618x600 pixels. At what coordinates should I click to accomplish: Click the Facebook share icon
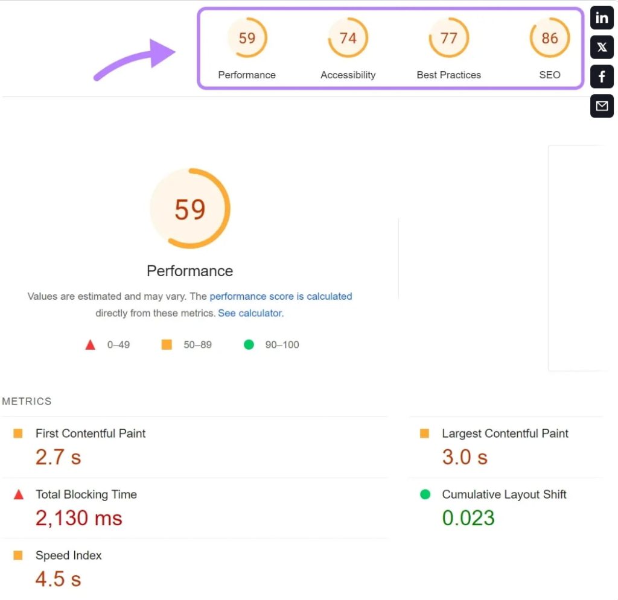602,77
